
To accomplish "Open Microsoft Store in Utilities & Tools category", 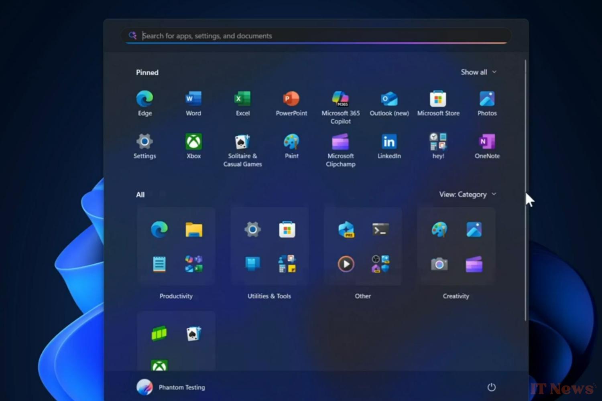I will [x=287, y=230].
